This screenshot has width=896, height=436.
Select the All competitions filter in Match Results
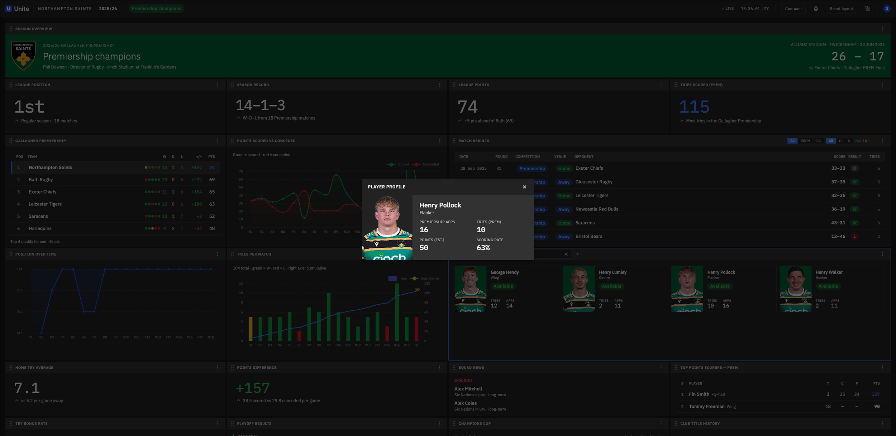click(792, 141)
